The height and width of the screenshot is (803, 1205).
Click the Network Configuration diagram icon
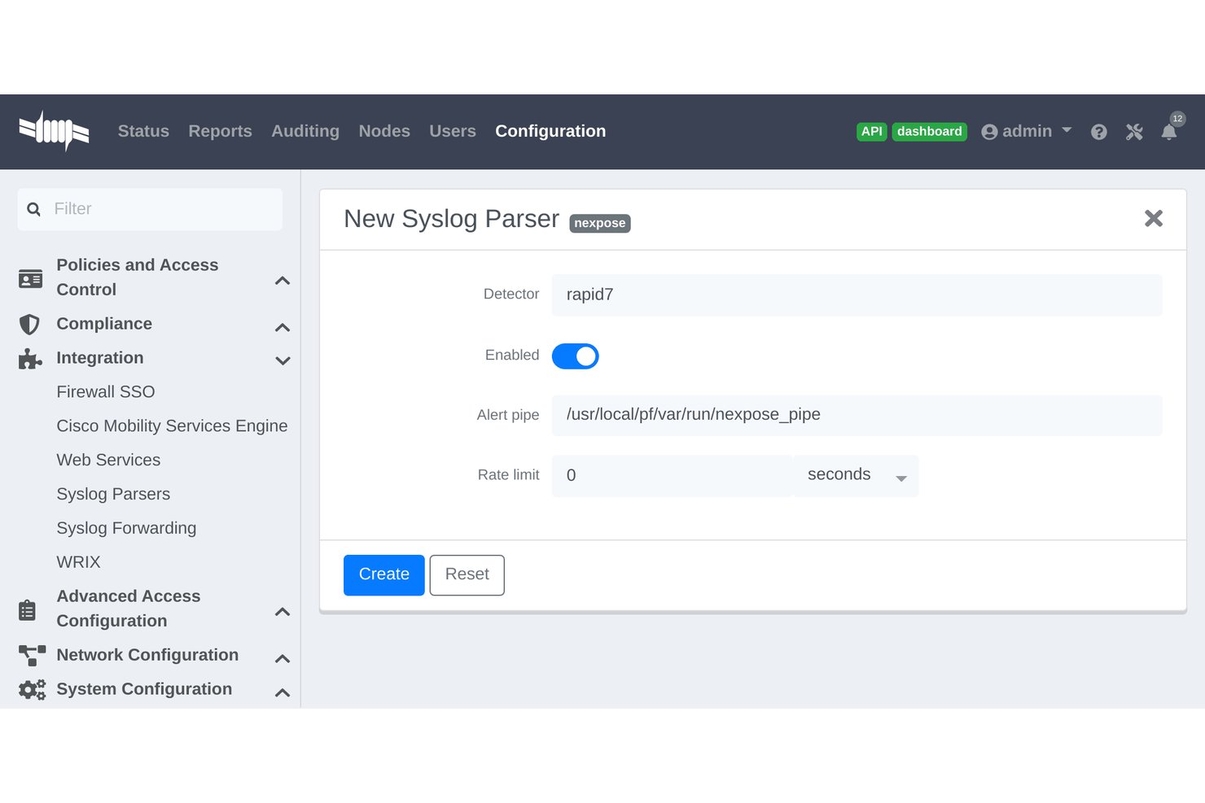32,656
